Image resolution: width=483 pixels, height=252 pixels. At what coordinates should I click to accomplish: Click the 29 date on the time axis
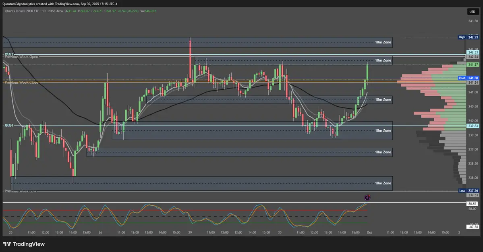[x=190, y=232]
